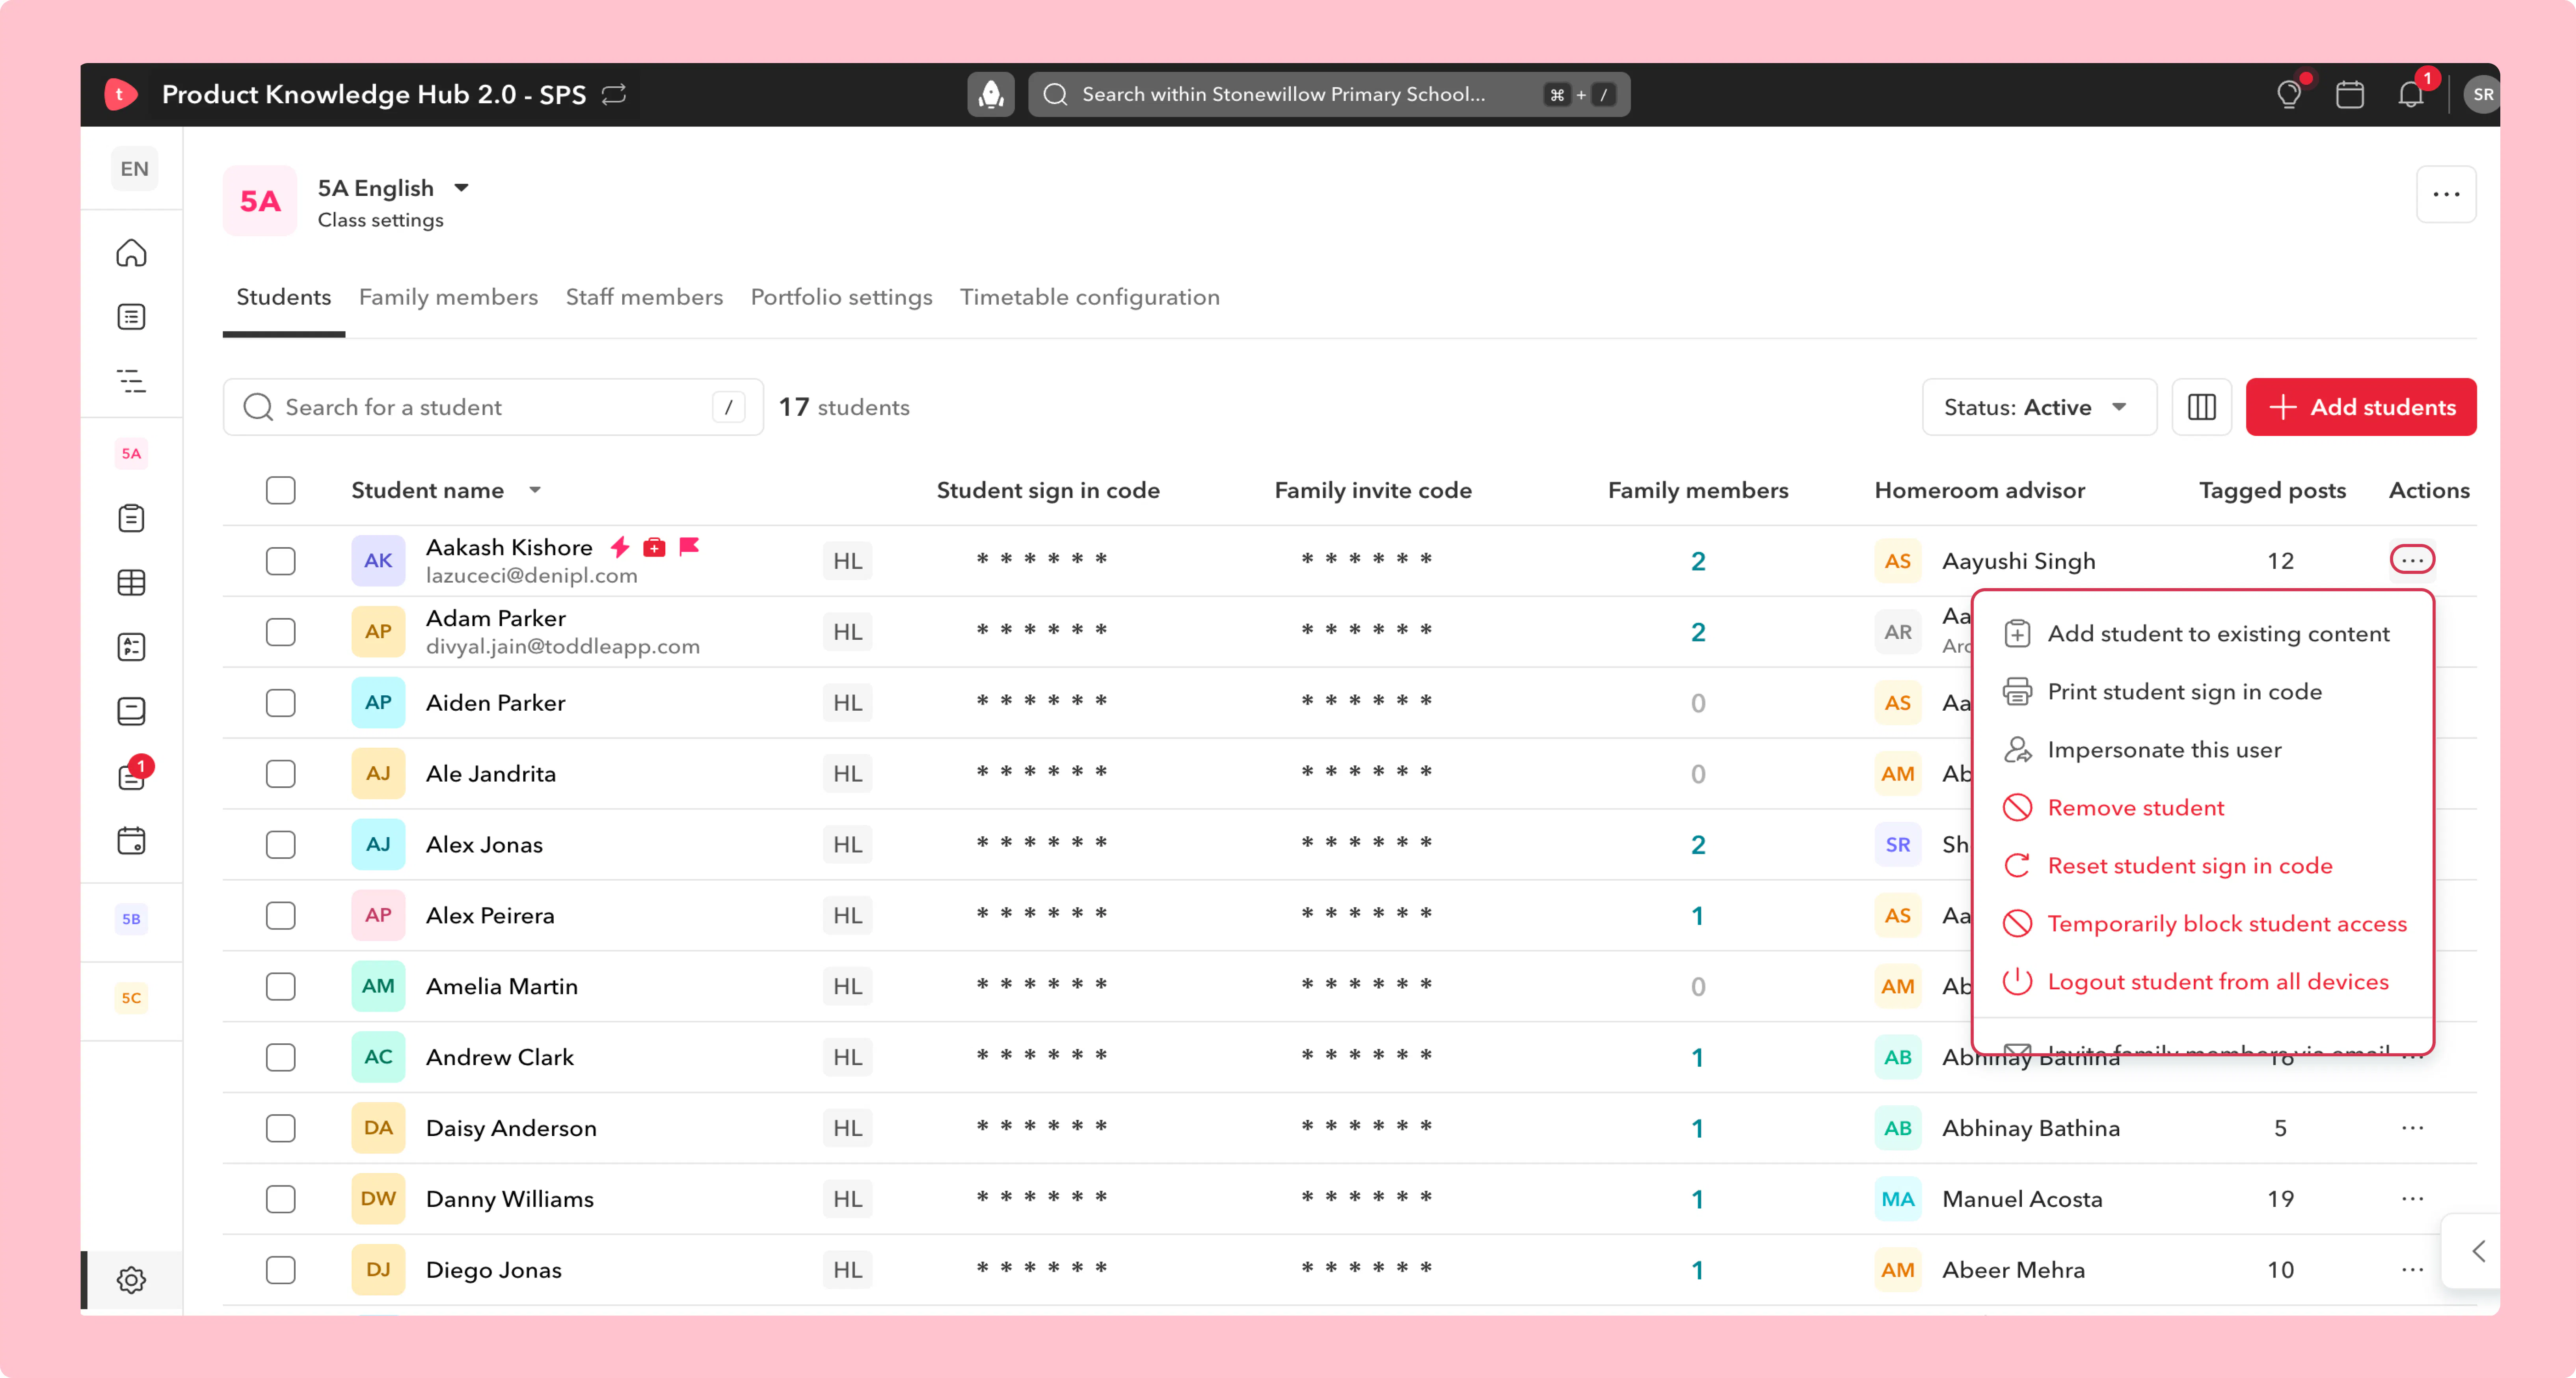
Task: Open family members count for Diego Jonas
Action: pyautogui.click(x=1697, y=1270)
